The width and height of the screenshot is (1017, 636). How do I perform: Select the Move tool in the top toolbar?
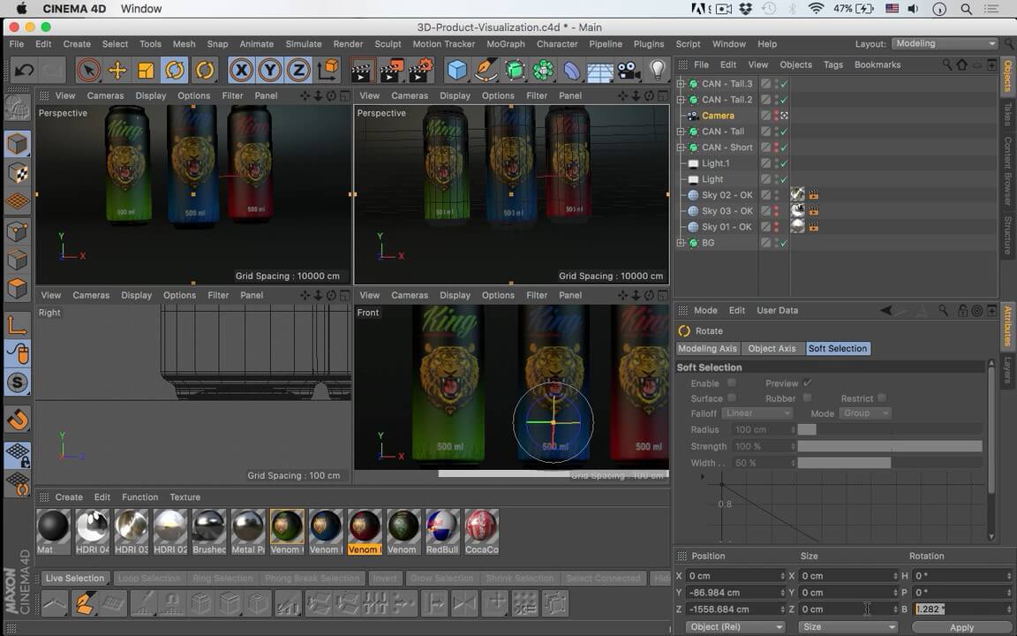(x=117, y=71)
